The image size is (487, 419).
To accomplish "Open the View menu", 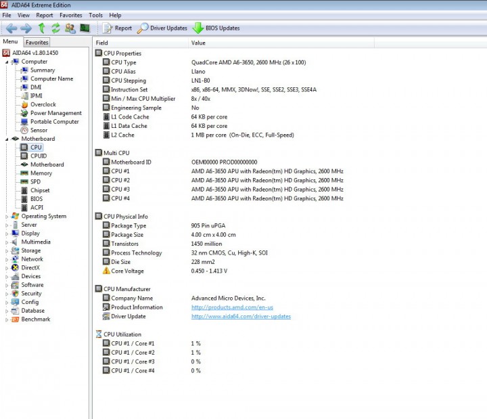I will (23, 16).
